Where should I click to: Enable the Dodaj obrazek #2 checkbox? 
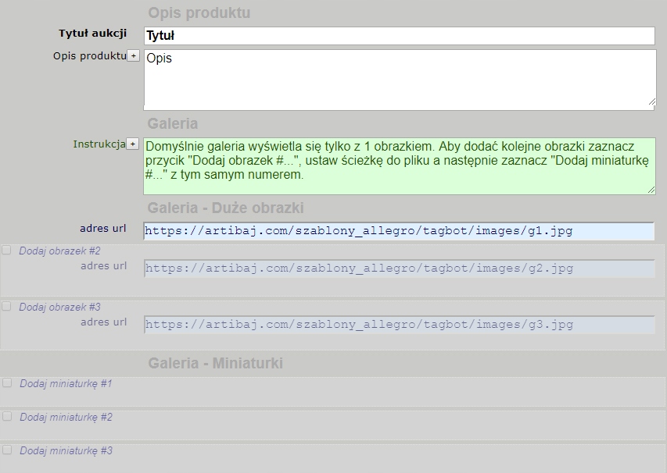[x=6, y=250]
